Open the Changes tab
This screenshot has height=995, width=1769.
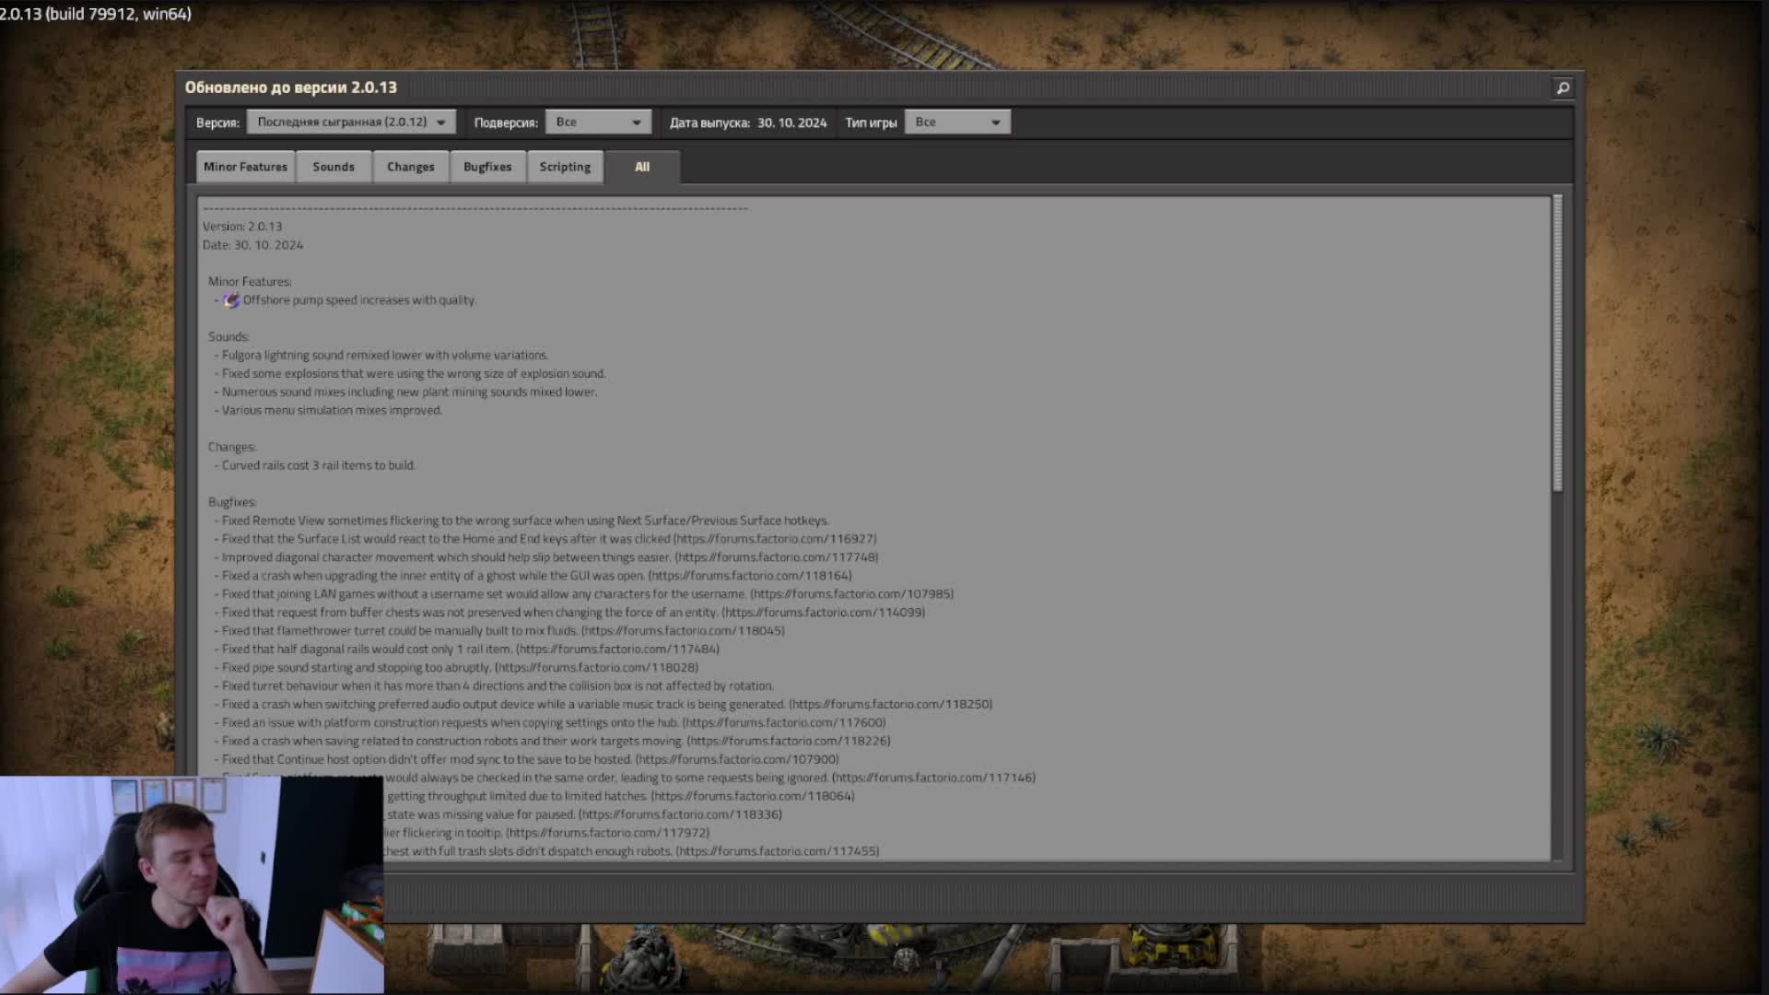tap(411, 167)
